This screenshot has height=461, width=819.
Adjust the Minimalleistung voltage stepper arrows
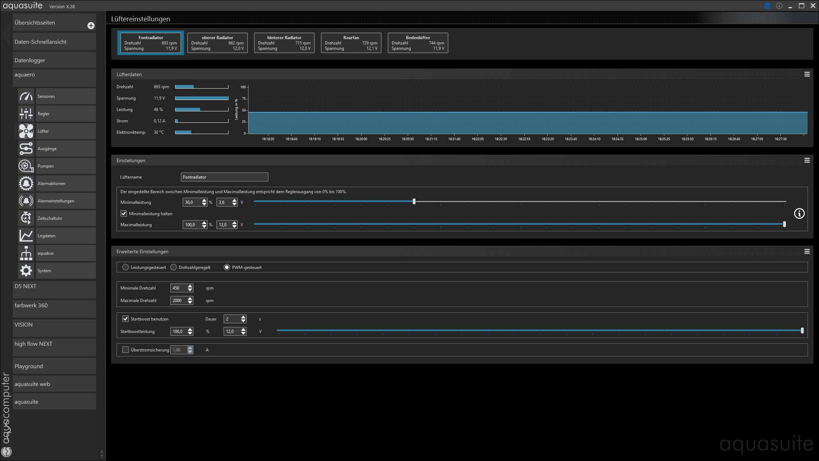[234, 202]
